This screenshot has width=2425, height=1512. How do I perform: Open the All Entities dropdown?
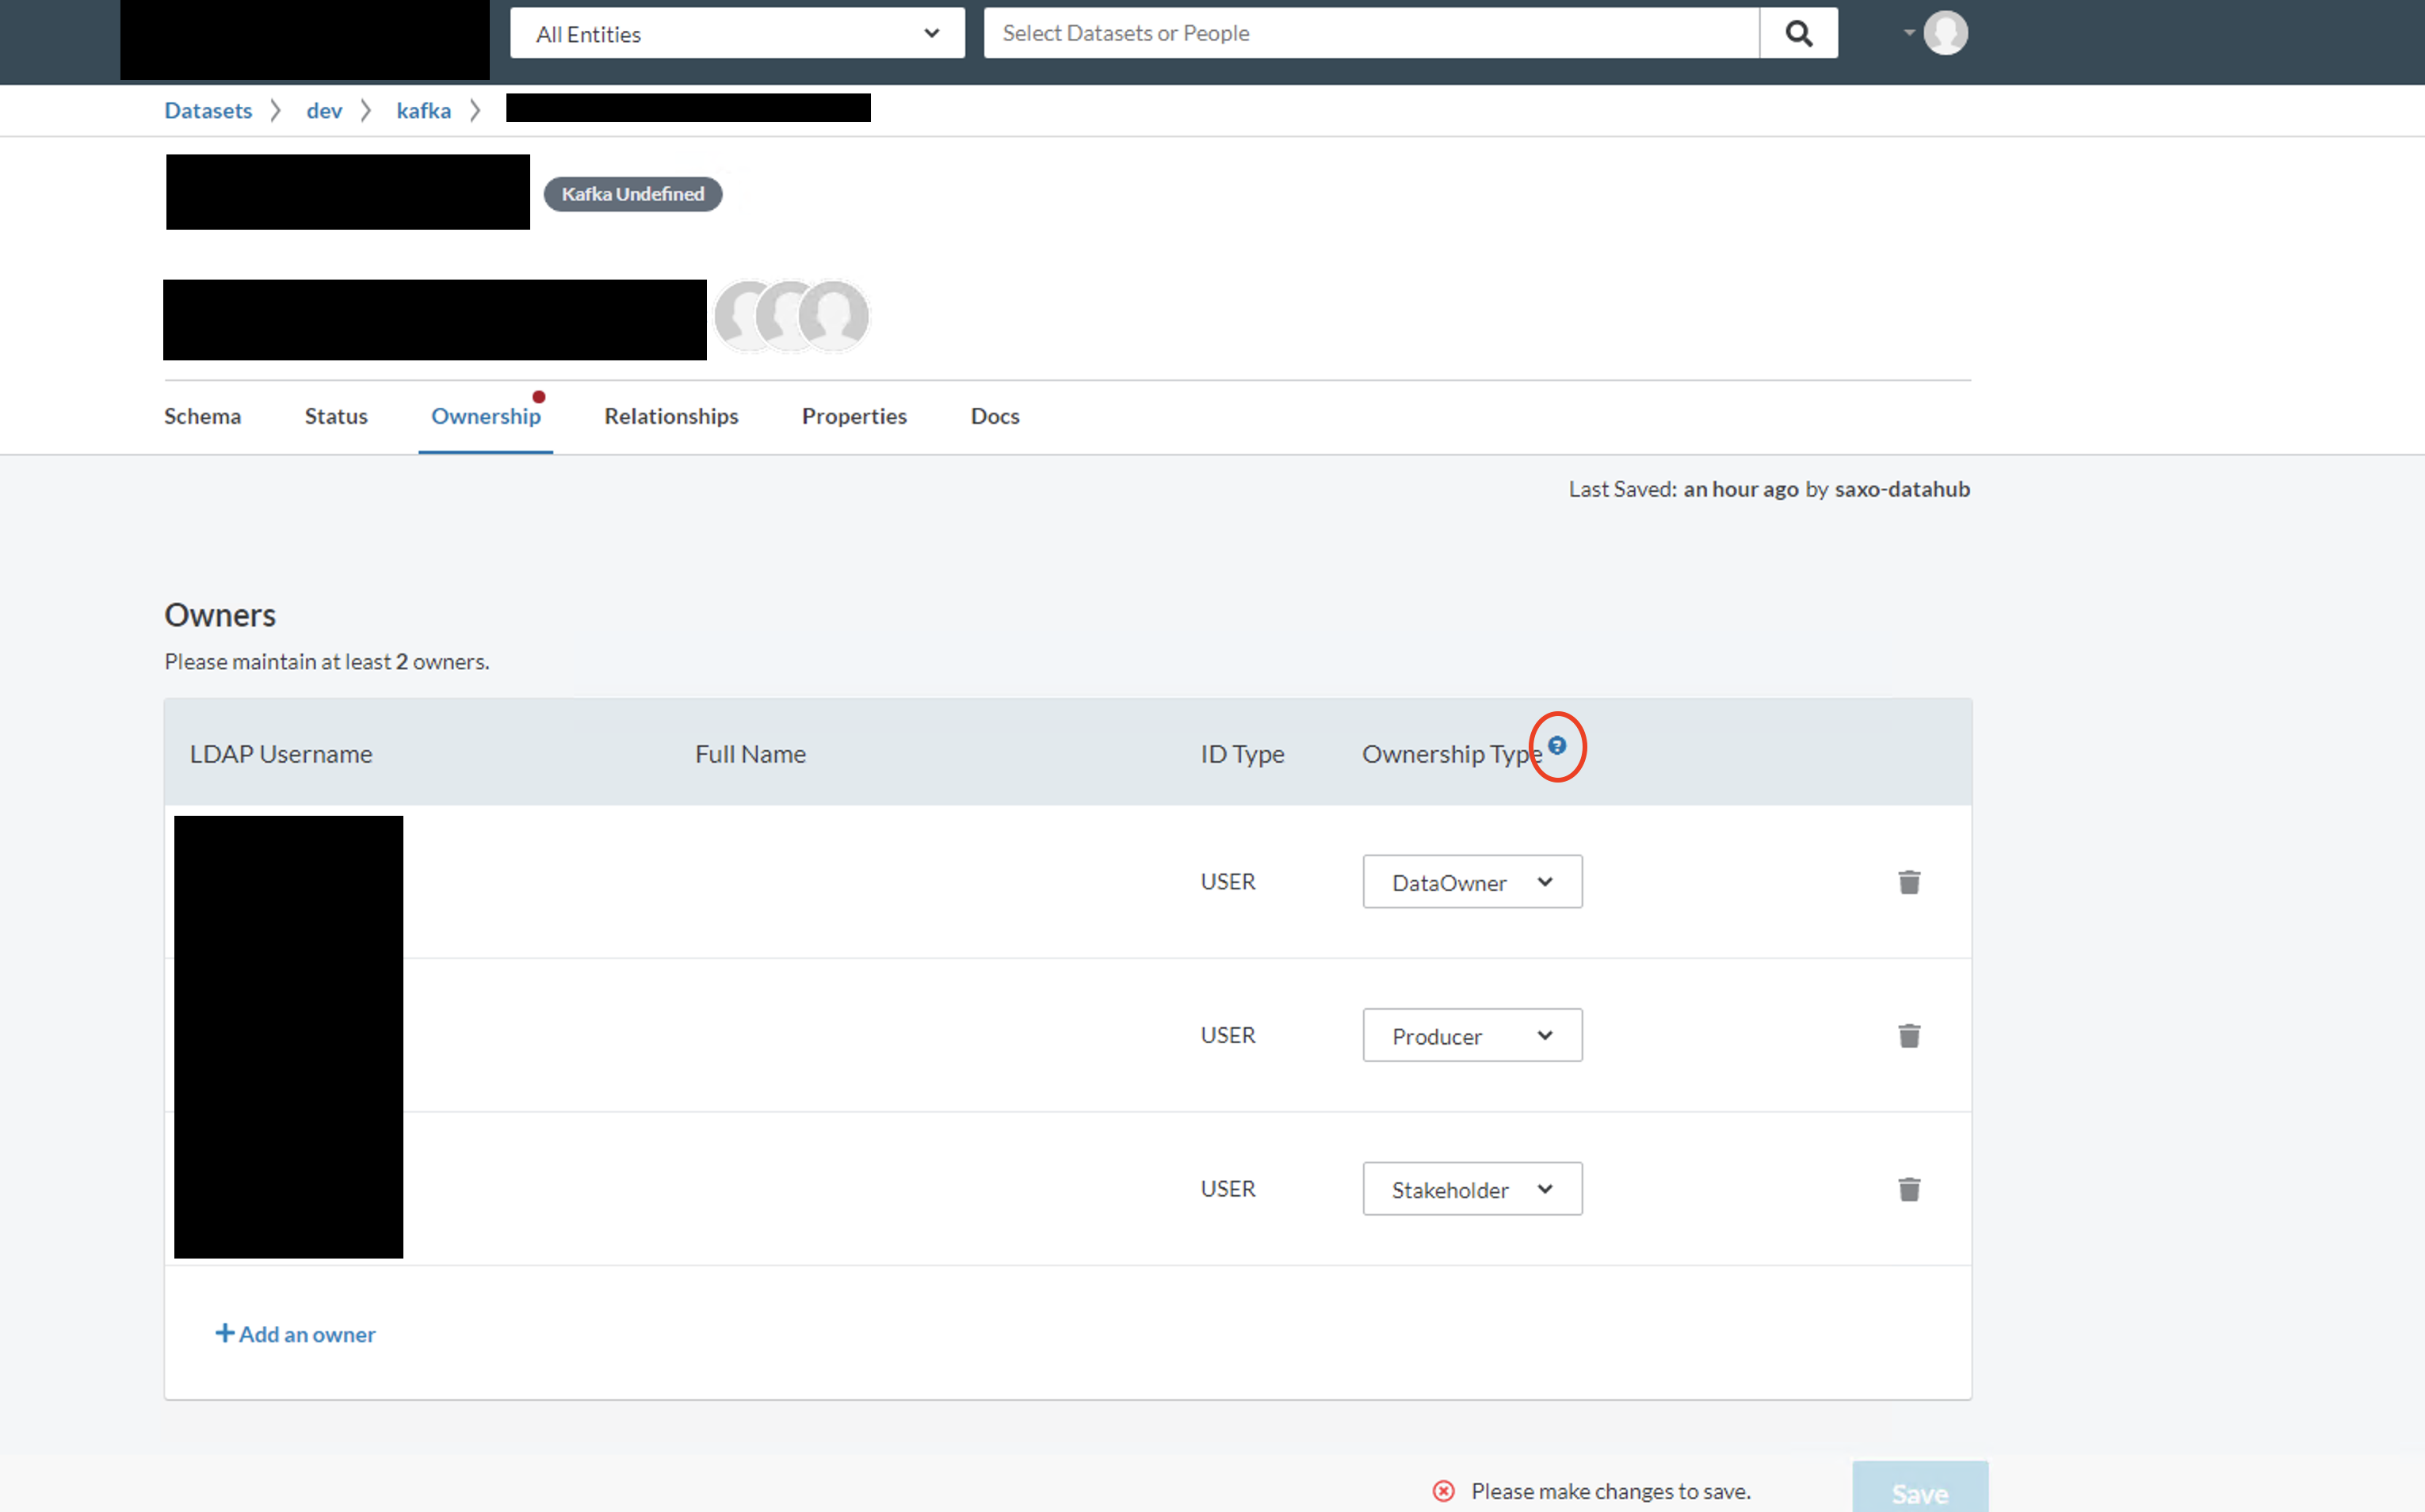736,33
